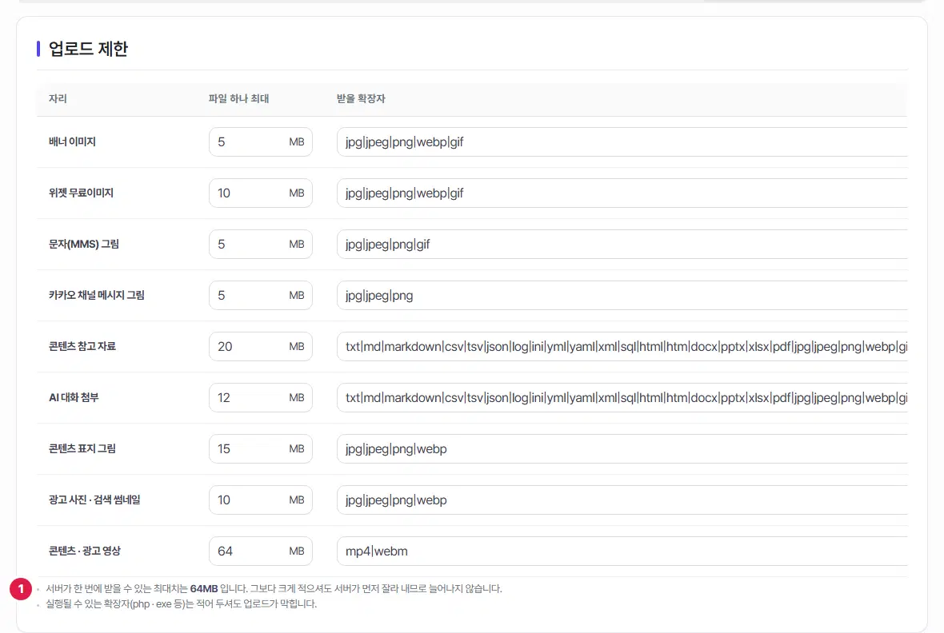Click the 위젯 무료이미지 allowed extensions input
944x633 pixels.
click(x=622, y=193)
